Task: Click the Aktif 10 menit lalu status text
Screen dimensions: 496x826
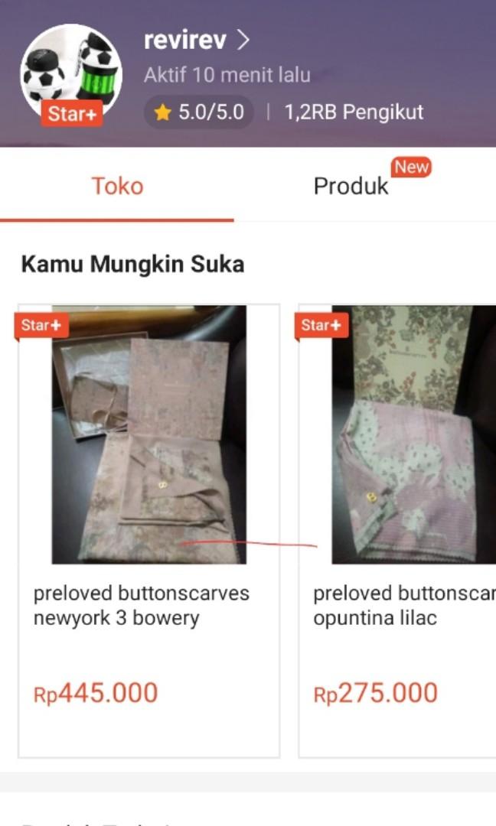Action: (227, 75)
